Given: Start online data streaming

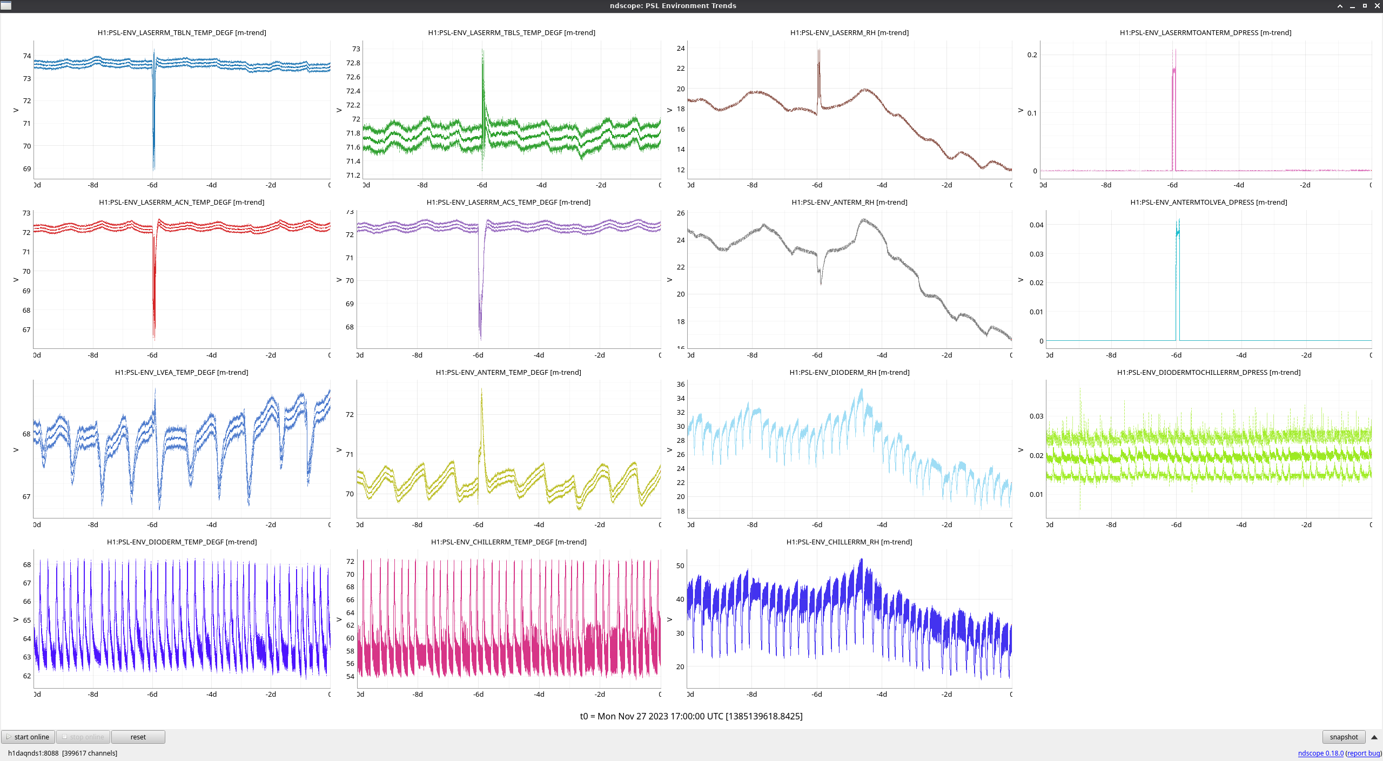Looking at the screenshot, I should (28, 737).
